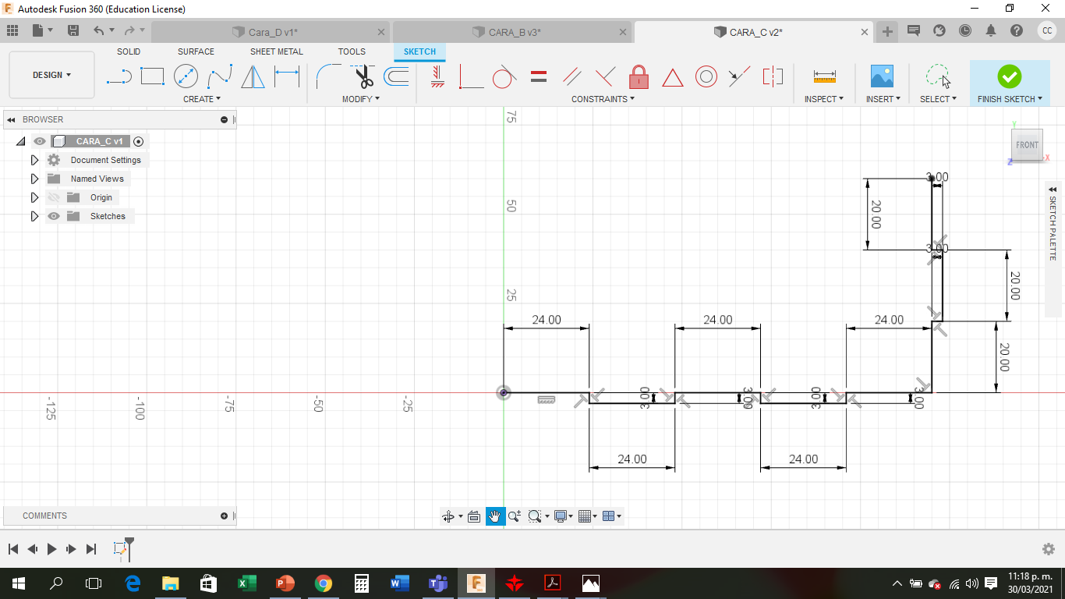Viewport: 1065px width, 599px height.
Task: Activate the Trim scissors tool
Action: coord(363,76)
